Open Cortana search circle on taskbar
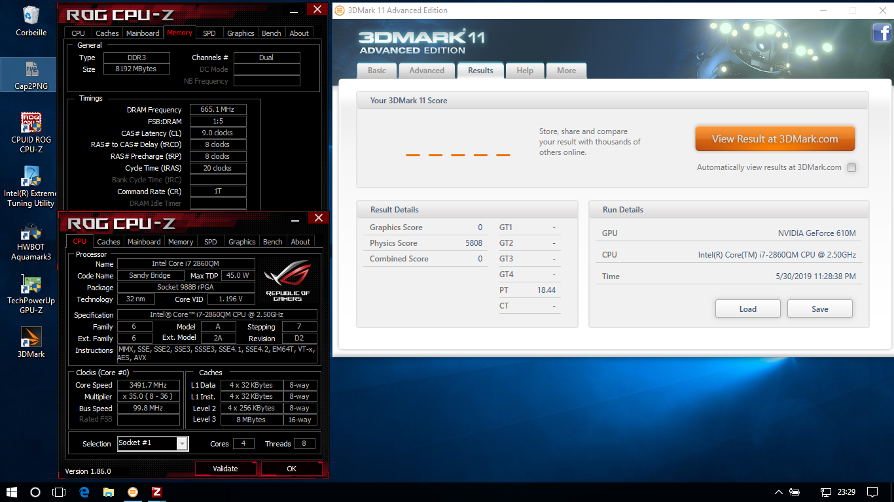The image size is (894, 502). [35, 492]
